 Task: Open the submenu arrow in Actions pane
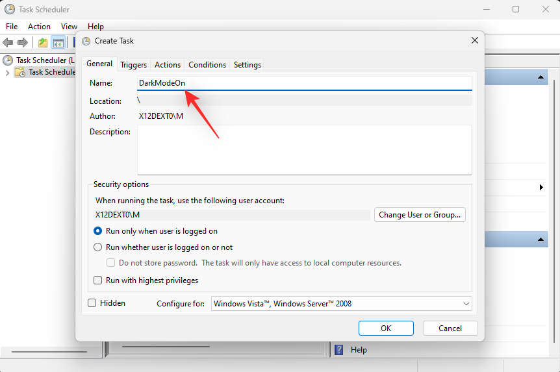(x=541, y=188)
